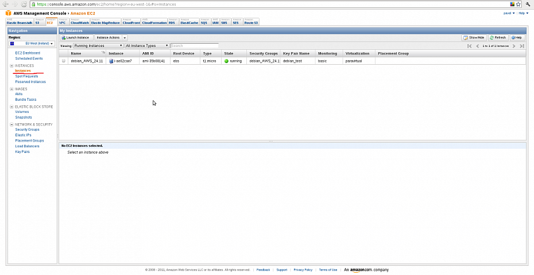
Task: Click the colorful extension icon in address bar
Action: coord(512,5)
